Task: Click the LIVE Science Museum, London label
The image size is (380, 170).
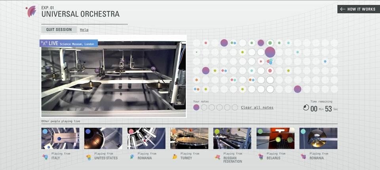Action: [x=68, y=43]
